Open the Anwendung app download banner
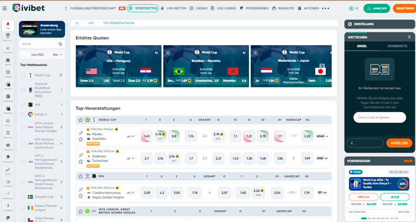Screen dimensions: 416x222 click(42, 29)
